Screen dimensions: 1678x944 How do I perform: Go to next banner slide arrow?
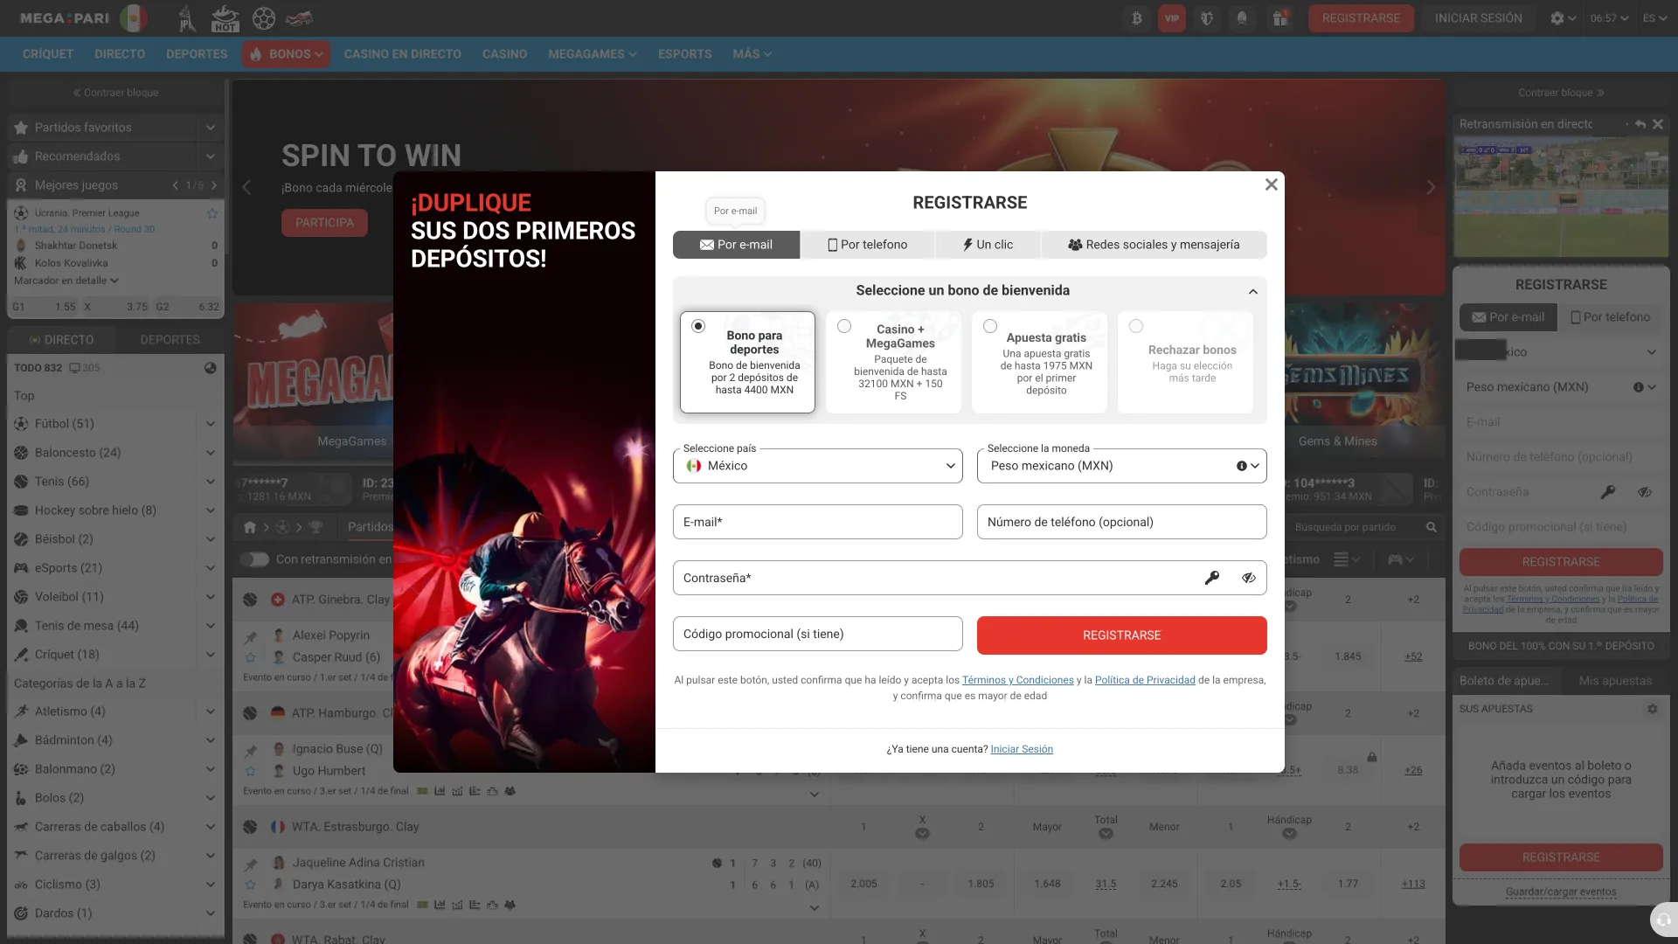[x=1431, y=187]
